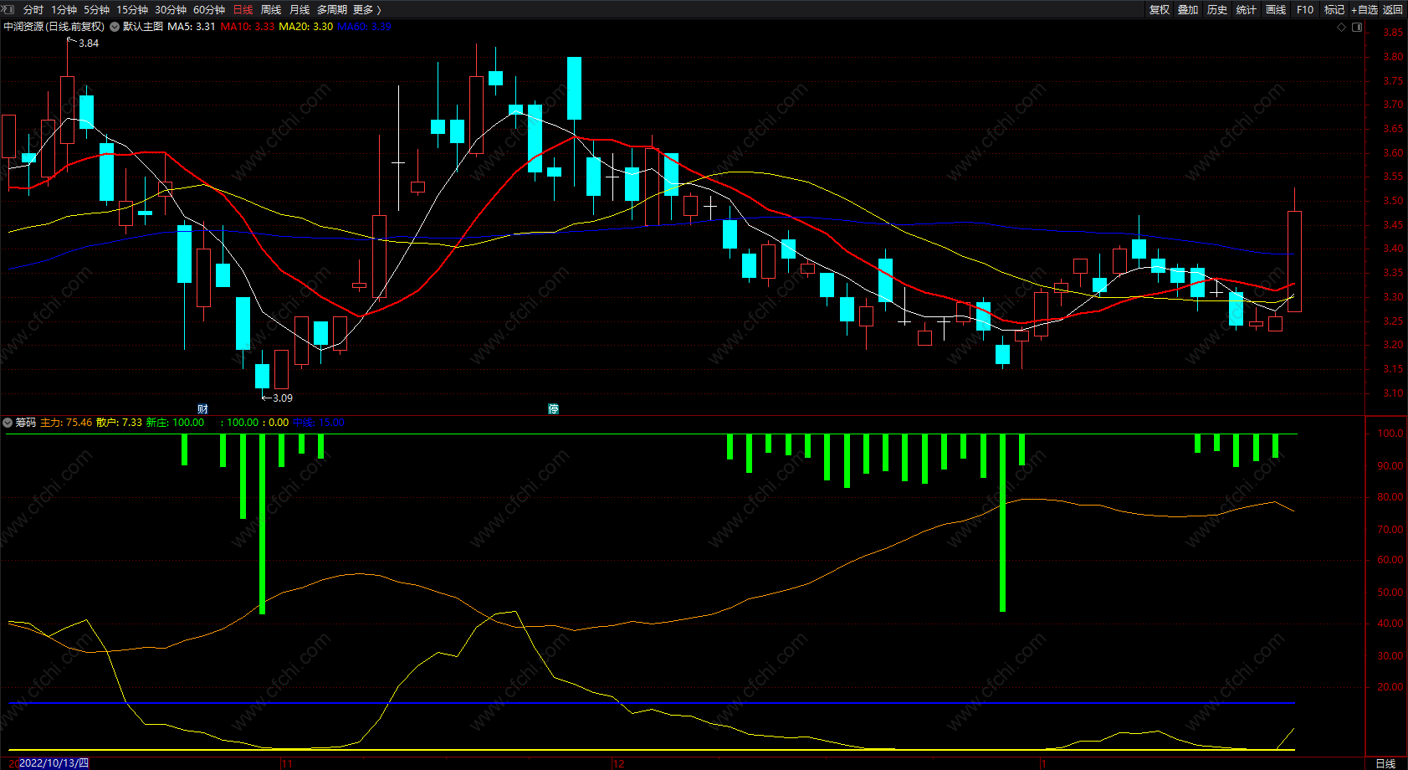
Task: Click the 20.00 indicator axis label
Action: pyautogui.click(x=1390, y=687)
